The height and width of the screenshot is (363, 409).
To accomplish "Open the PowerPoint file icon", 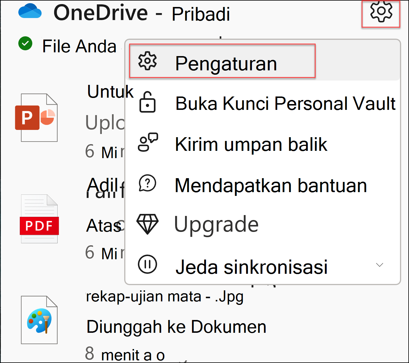I will (37, 117).
